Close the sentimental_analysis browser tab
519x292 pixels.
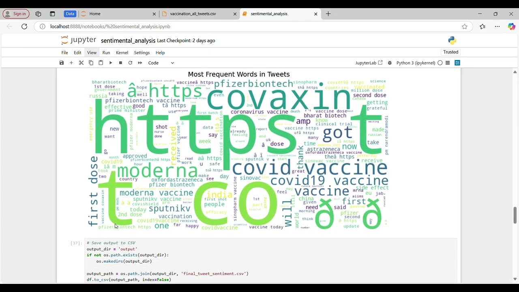pyautogui.click(x=316, y=14)
